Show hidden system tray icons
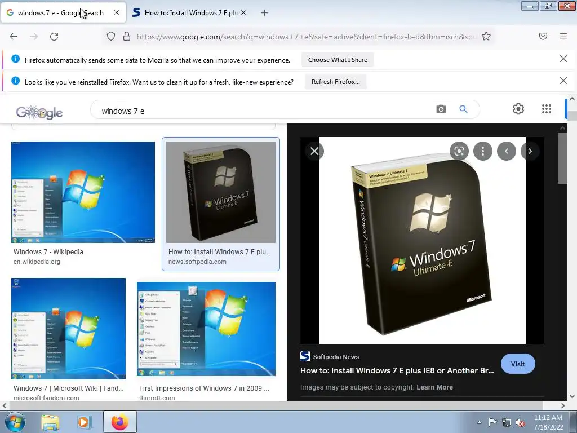Viewport: 577px width, 433px height. [479, 422]
